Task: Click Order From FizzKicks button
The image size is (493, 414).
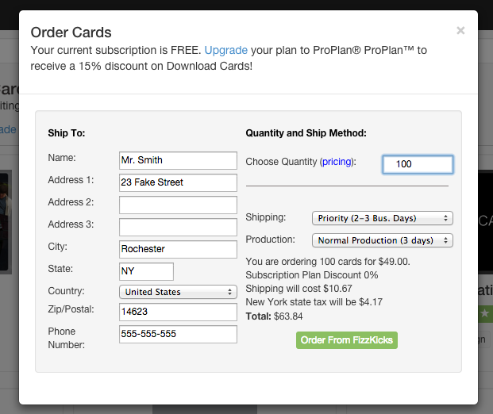Action: coord(347,340)
